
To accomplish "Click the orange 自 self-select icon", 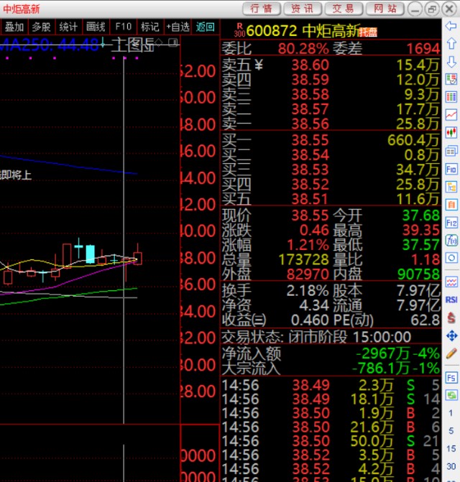I will click(451, 205).
